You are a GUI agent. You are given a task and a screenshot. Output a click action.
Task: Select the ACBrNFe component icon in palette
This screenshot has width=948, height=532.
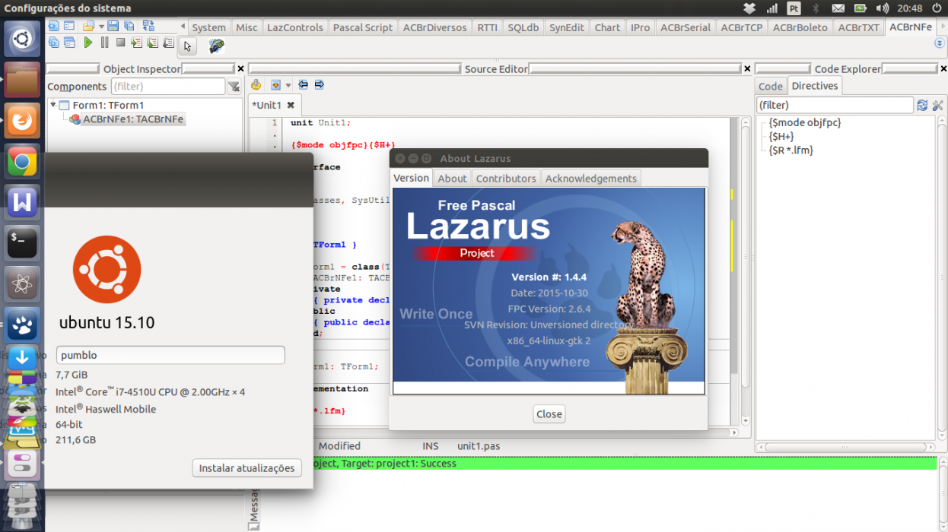click(x=217, y=46)
